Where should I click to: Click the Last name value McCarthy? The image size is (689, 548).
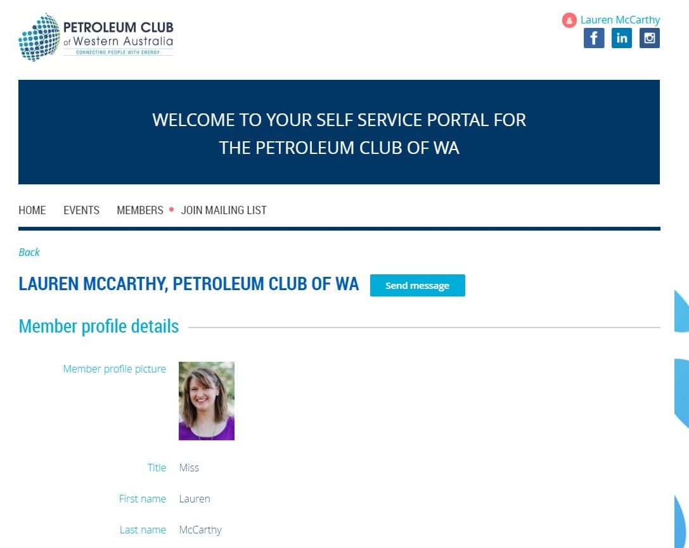[200, 530]
